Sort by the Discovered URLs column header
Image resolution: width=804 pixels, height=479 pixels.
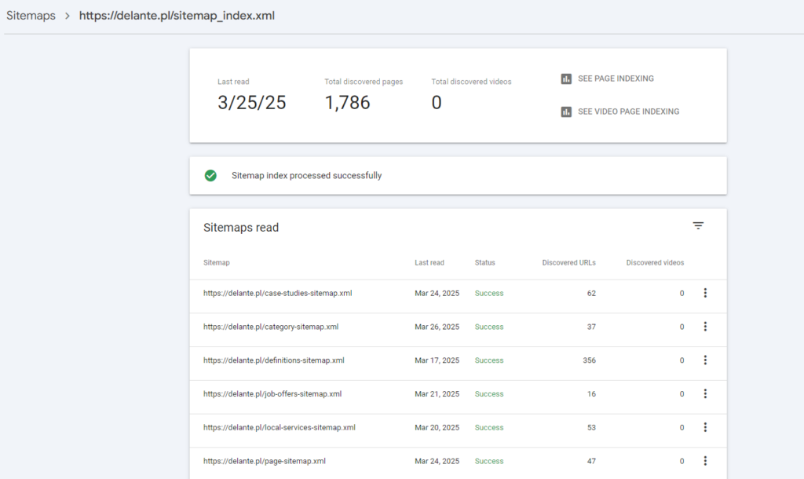(x=568, y=263)
